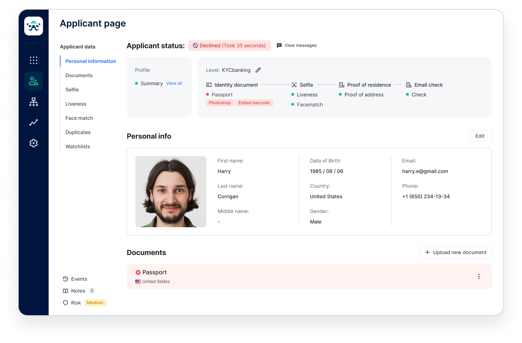Go to the Face match section
The width and height of the screenshot is (522, 343).
79,118
